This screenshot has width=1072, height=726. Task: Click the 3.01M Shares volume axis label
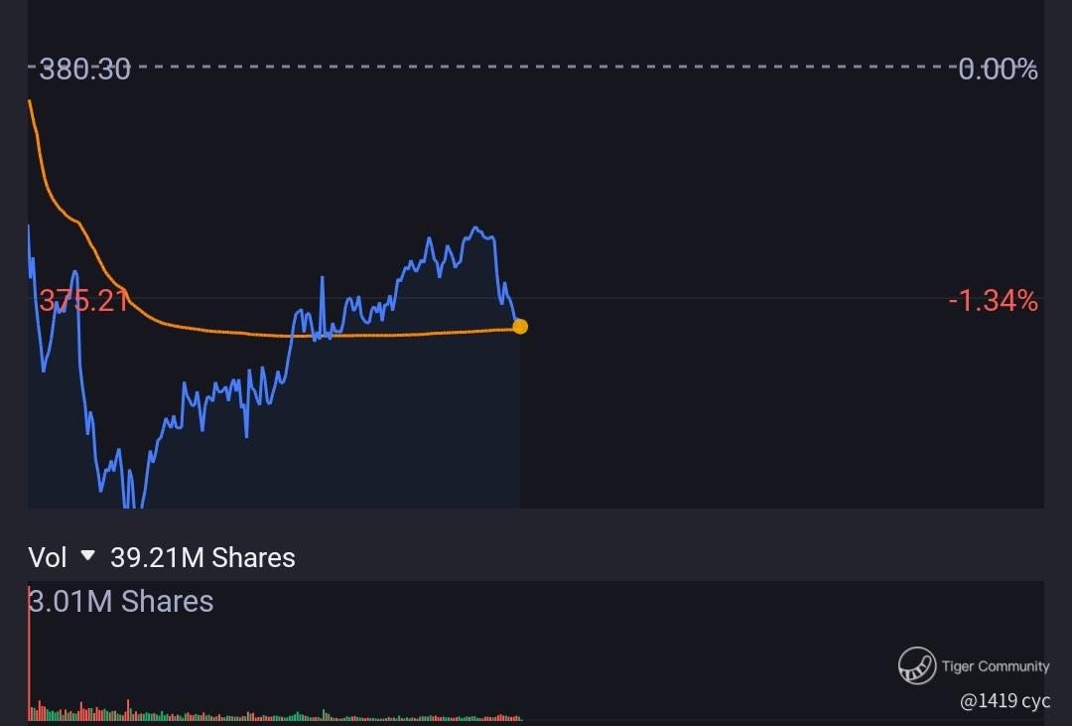(x=121, y=602)
